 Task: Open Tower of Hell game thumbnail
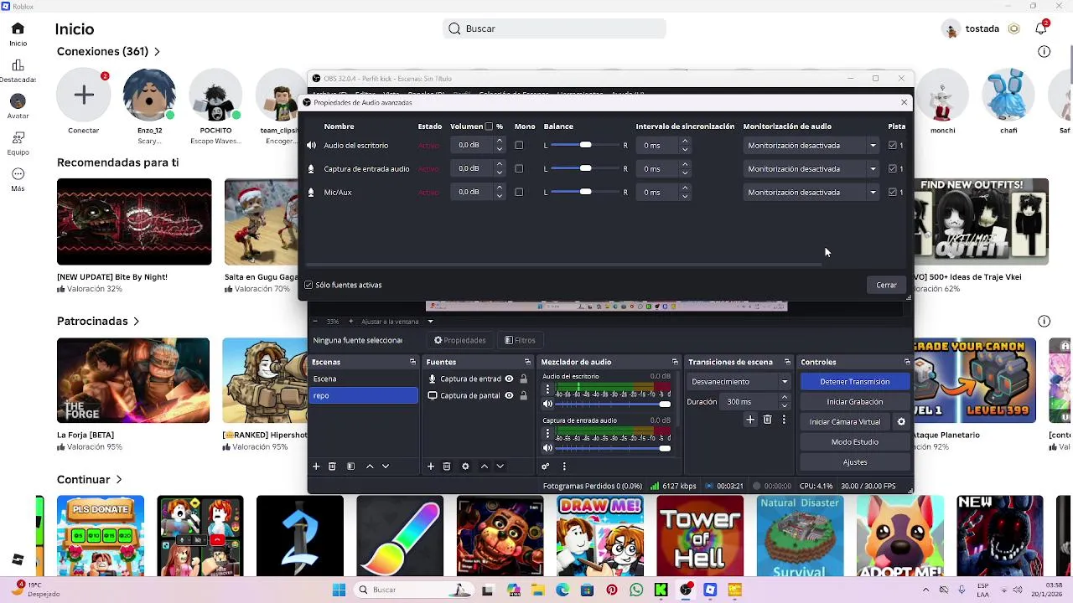click(x=699, y=536)
